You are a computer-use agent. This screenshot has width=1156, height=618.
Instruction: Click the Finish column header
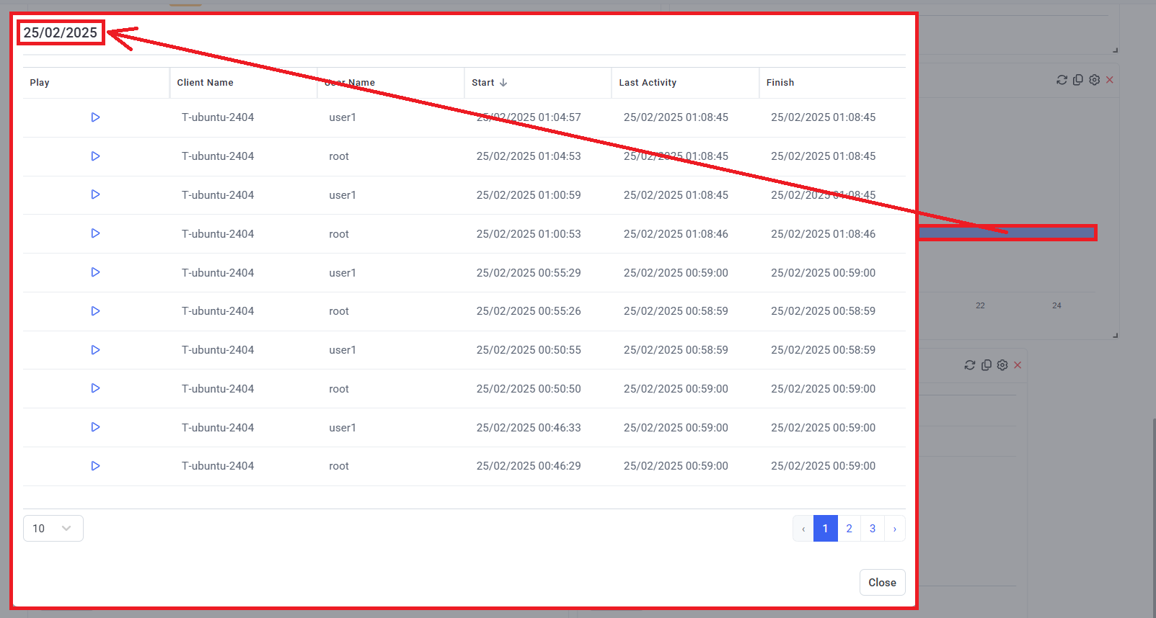780,83
